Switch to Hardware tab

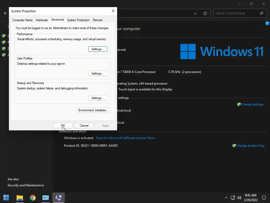point(42,20)
